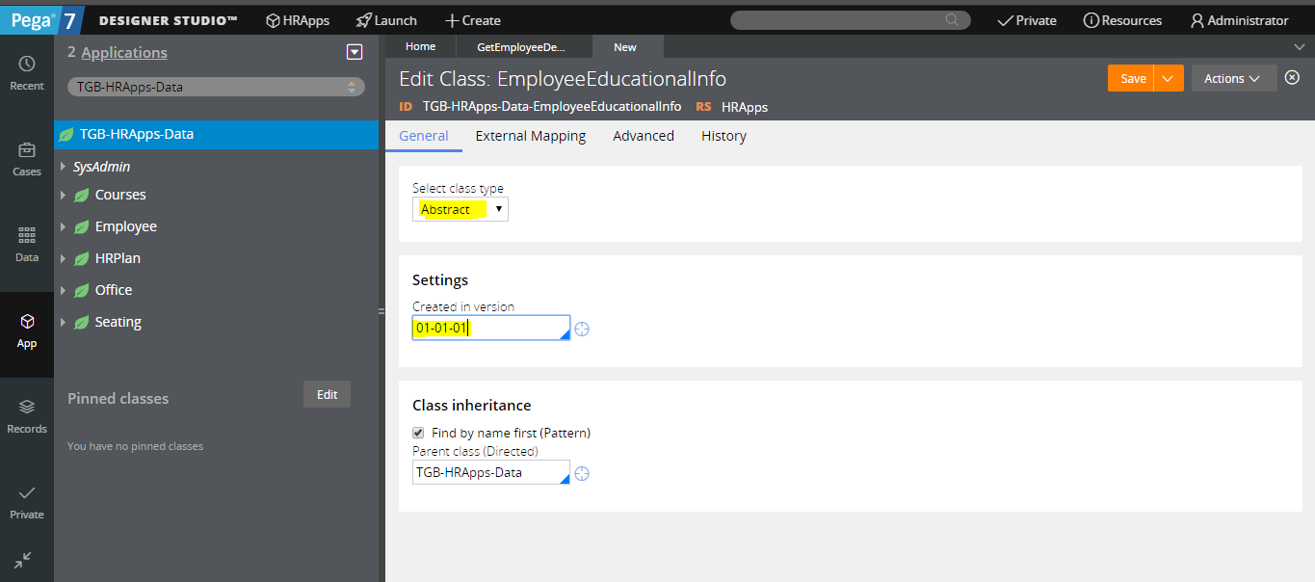Image resolution: width=1315 pixels, height=582 pixels.
Task: Expand the Office tree node
Action: (x=63, y=290)
